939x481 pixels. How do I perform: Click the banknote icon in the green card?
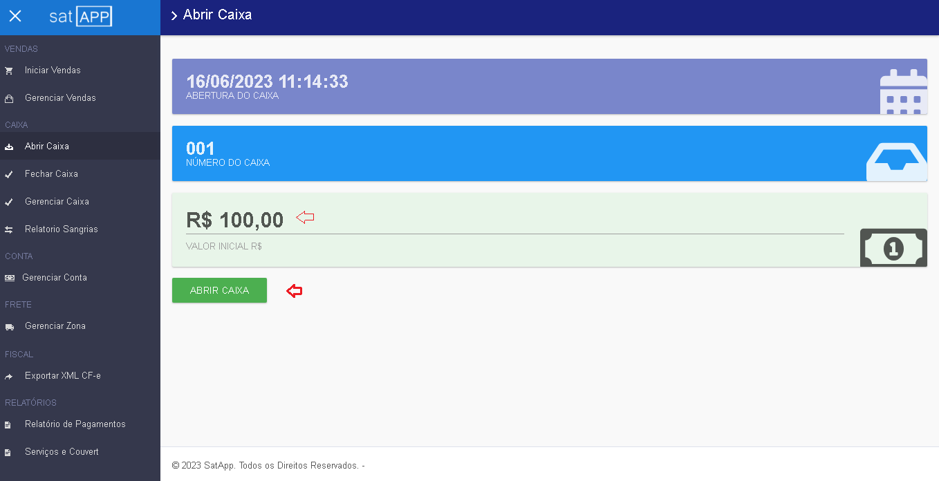pos(893,247)
